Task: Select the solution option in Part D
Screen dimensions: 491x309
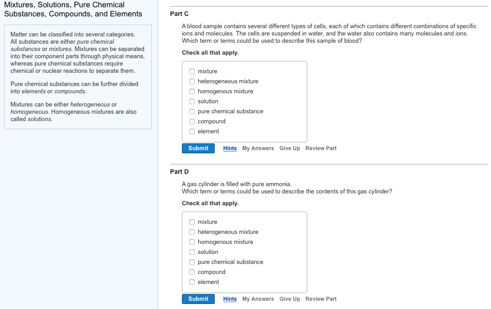Action: click(192, 252)
